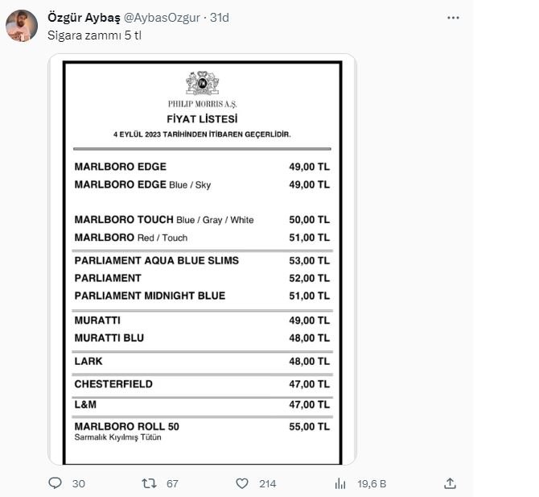Click the share upload icon
Image resolution: width=539 pixels, height=497 pixels.
point(451,483)
